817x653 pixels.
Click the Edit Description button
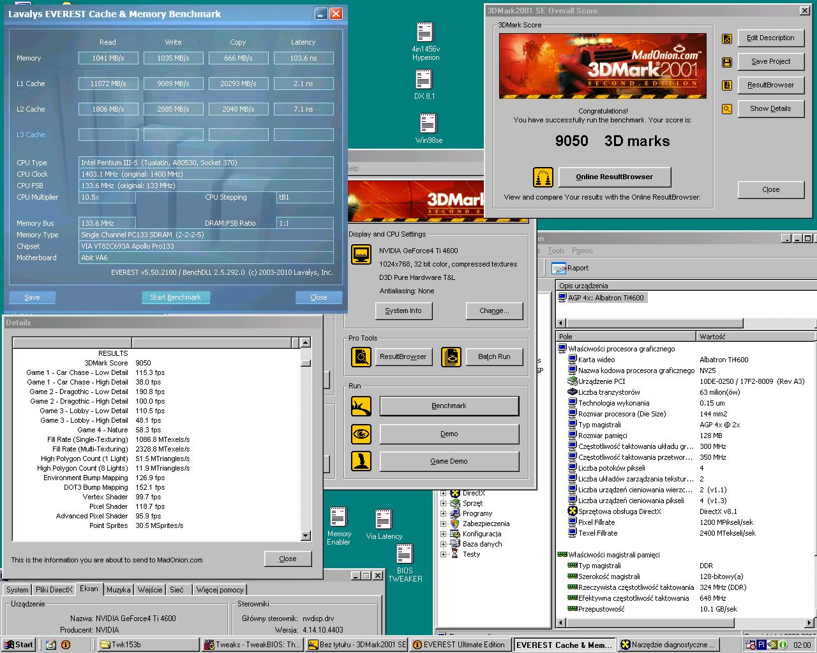(770, 38)
